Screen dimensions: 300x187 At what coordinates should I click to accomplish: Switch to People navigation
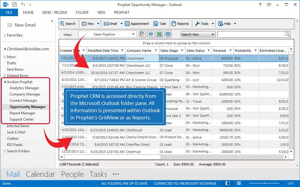point(72,174)
